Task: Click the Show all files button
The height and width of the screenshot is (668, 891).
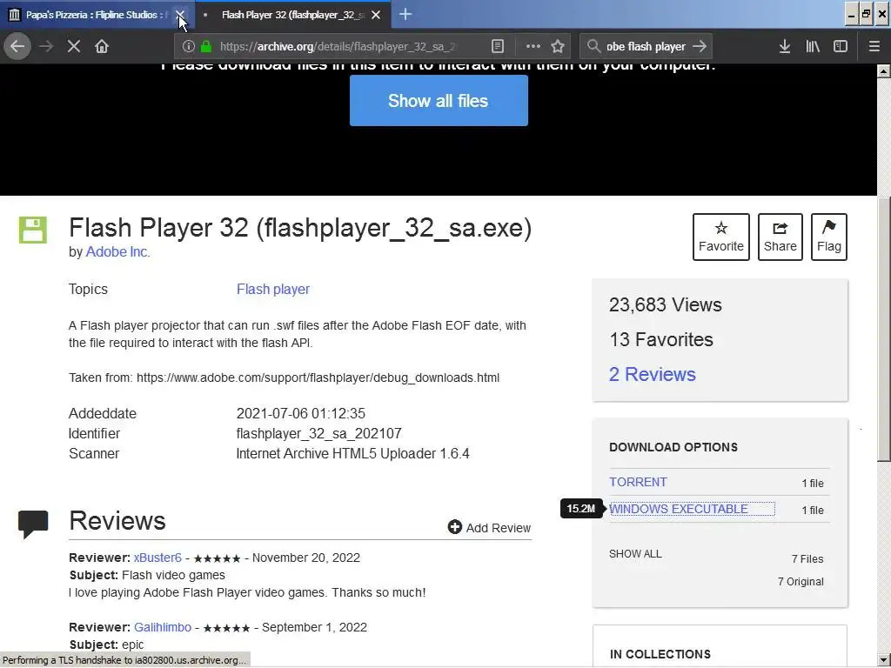Action: pyautogui.click(x=439, y=101)
